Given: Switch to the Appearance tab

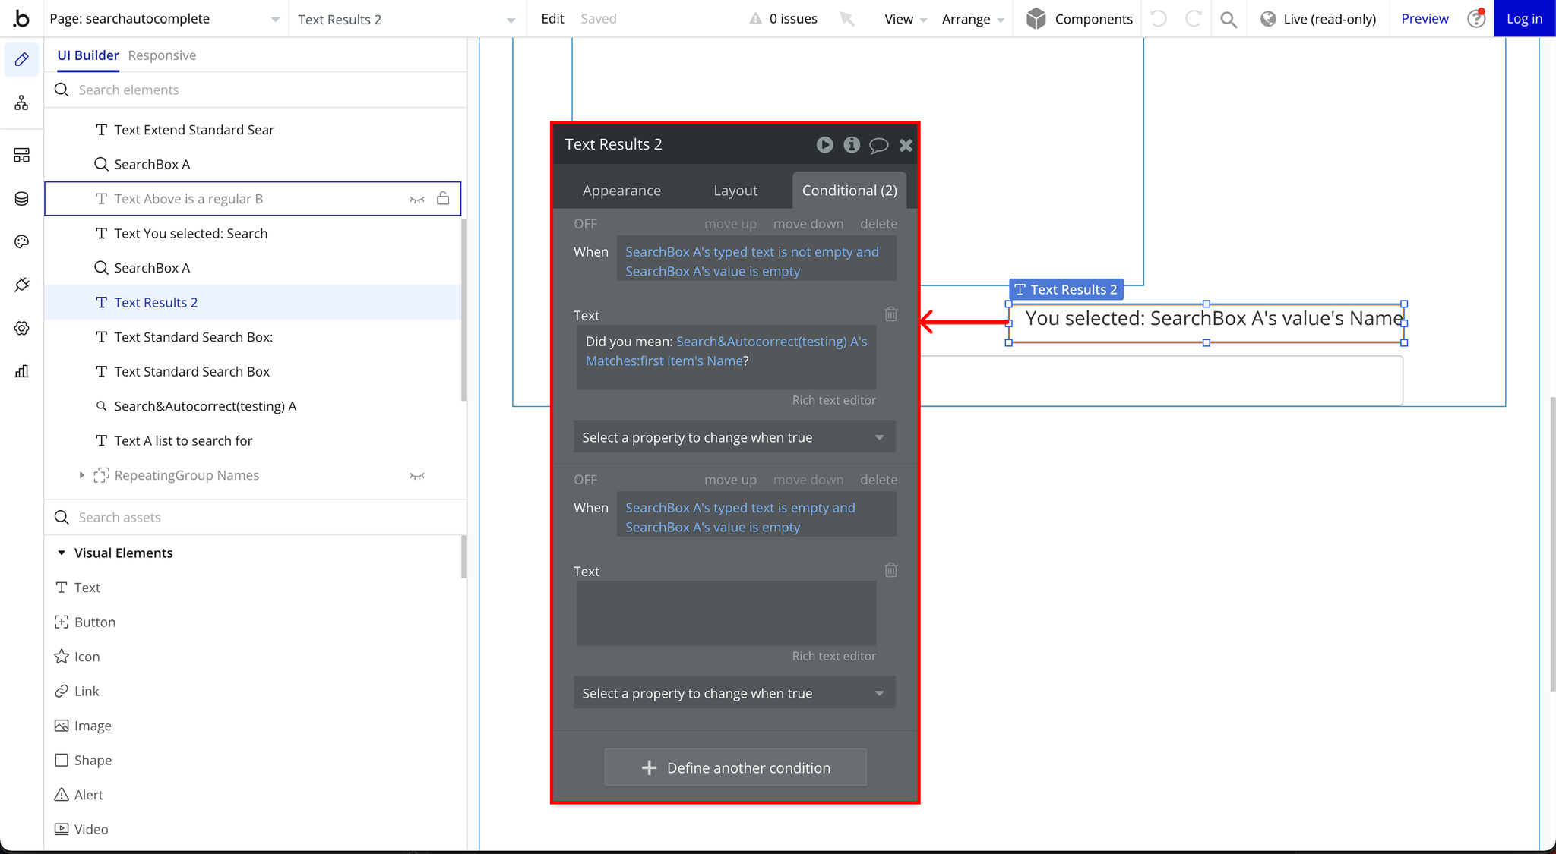Looking at the screenshot, I should pyautogui.click(x=621, y=191).
